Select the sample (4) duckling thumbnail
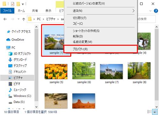The height and width of the screenshot is (115, 159). (x=144, y=41)
